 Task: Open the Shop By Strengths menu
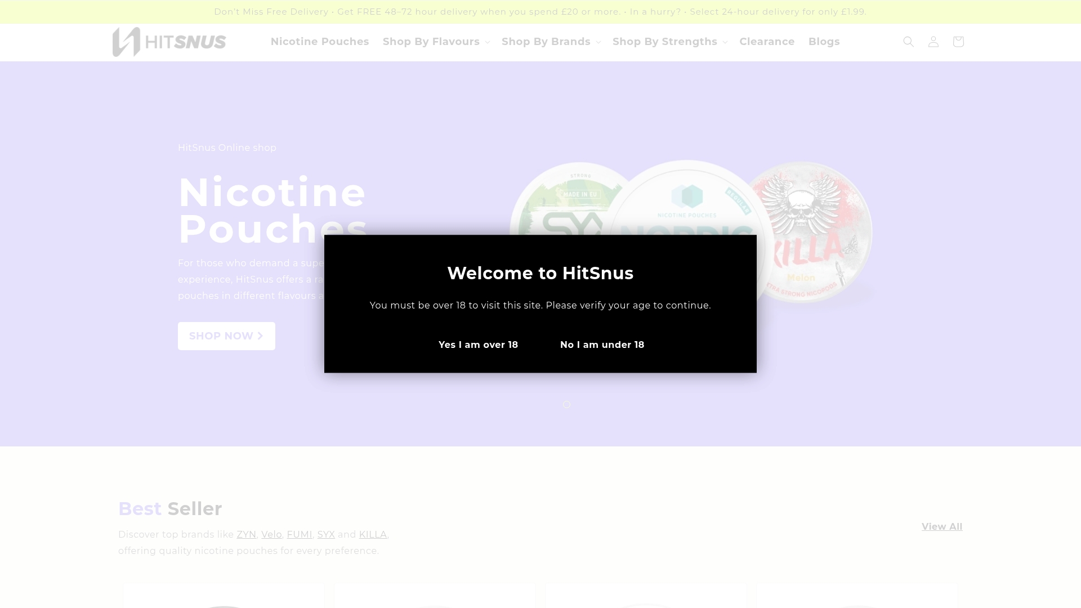665,42
